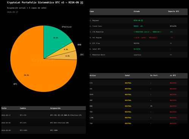The image size is (189, 139).
Task: Click the '2026-09-17' date in the history table
Action: (x=6, y=115)
